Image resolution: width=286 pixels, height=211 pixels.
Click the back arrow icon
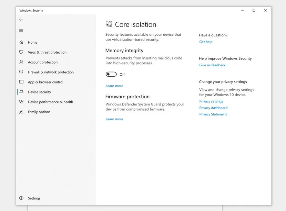(x=21, y=19)
